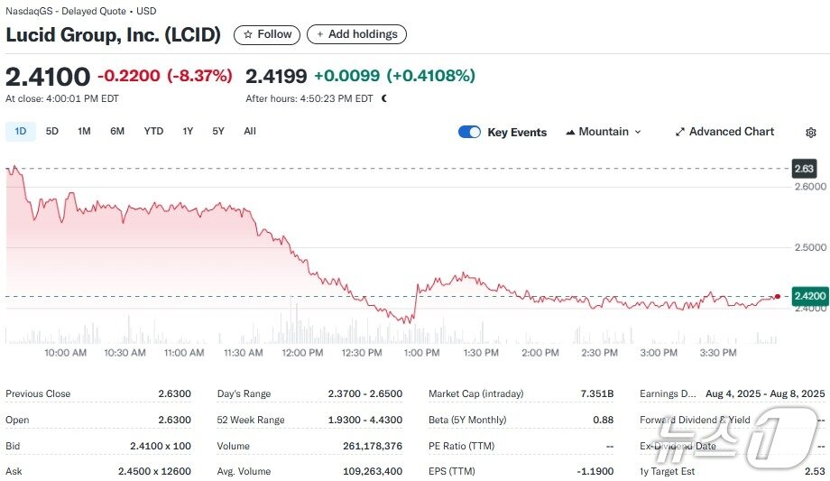Click the Mountain chart type icon

tap(570, 132)
